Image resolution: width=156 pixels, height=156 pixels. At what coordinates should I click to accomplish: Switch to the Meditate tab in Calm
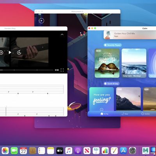145,114
